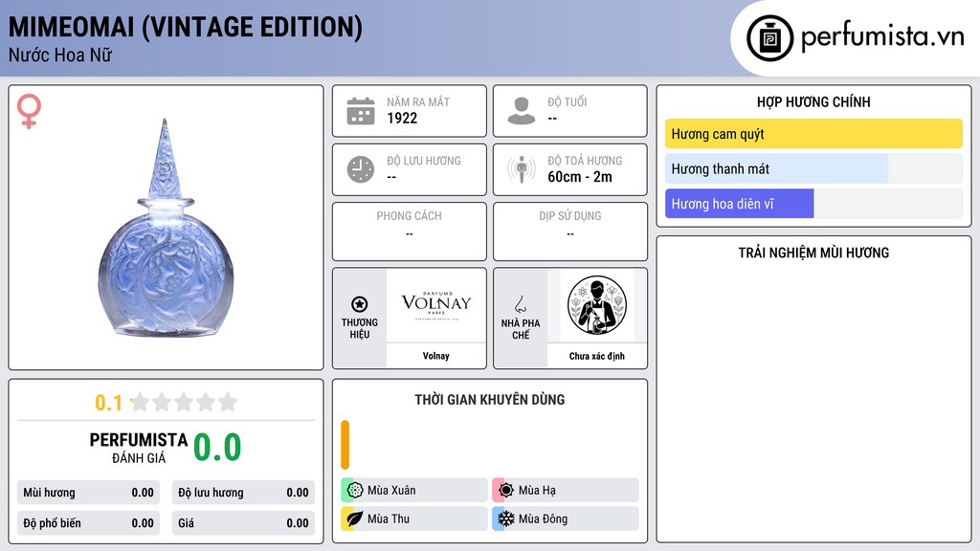Click the Hương hoa diên vĩ accord bar
Image resolution: width=980 pixels, height=551 pixels.
tap(813, 204)
